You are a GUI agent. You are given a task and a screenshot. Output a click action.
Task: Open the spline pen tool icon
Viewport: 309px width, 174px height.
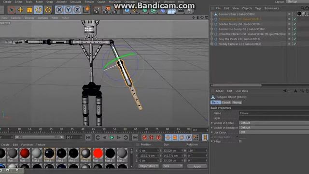(x=136, y=11)
